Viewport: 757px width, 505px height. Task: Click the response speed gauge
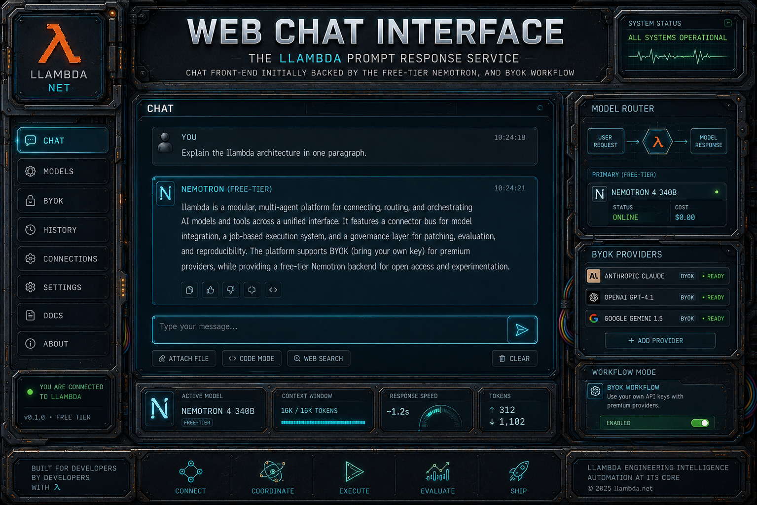coord(440,417)
